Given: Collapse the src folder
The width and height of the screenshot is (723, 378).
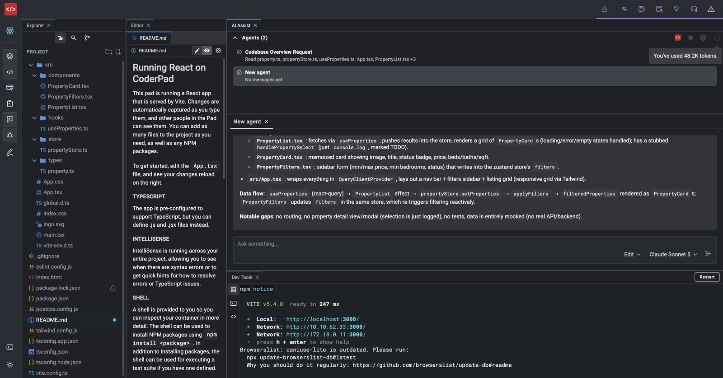Looking at the screenshot, I should [31, 65].
